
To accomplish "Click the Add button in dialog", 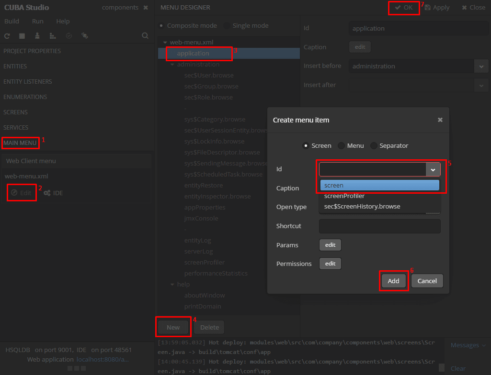I will (x=393, y=281).
